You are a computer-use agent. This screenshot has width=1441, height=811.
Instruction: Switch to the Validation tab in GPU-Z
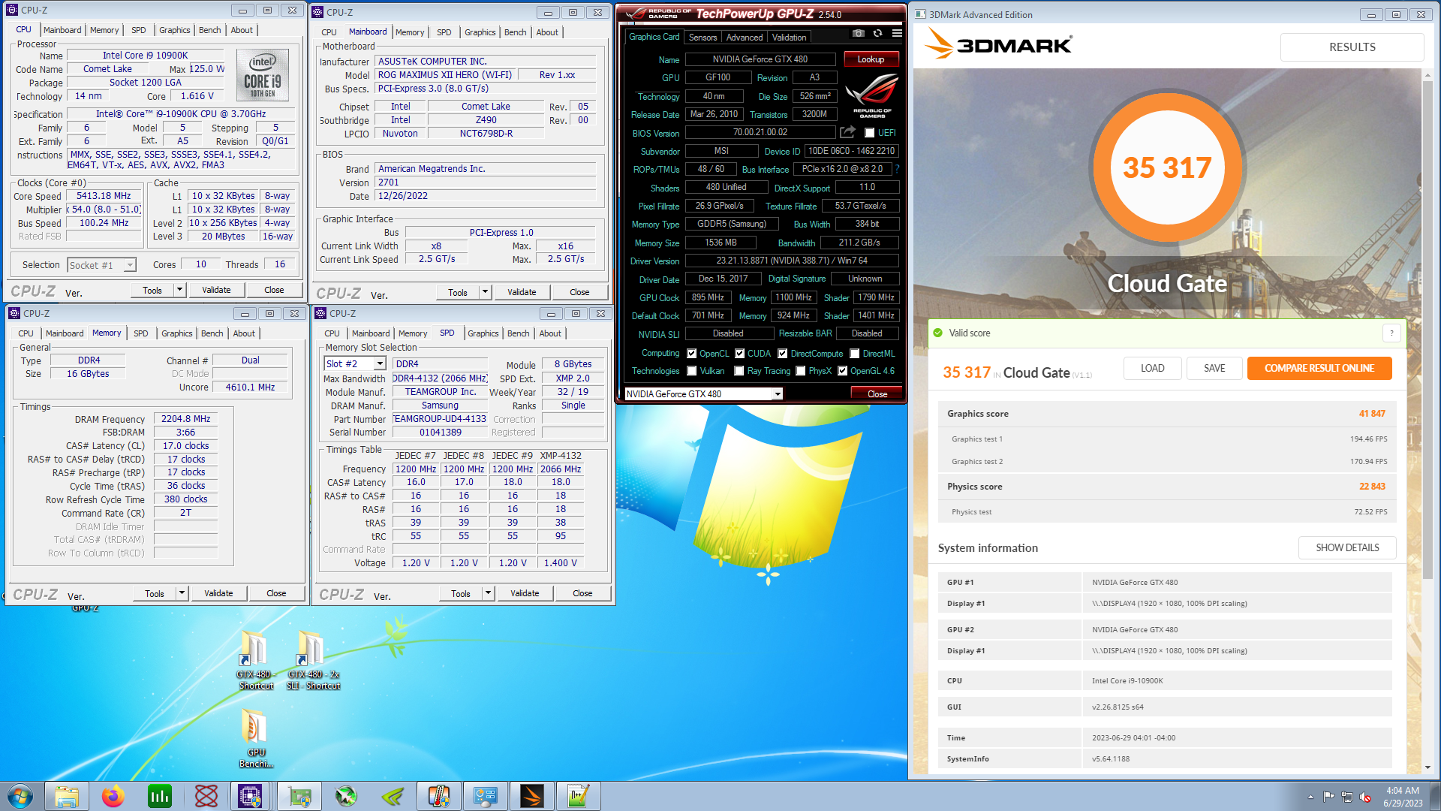click(x=789, y=38)
